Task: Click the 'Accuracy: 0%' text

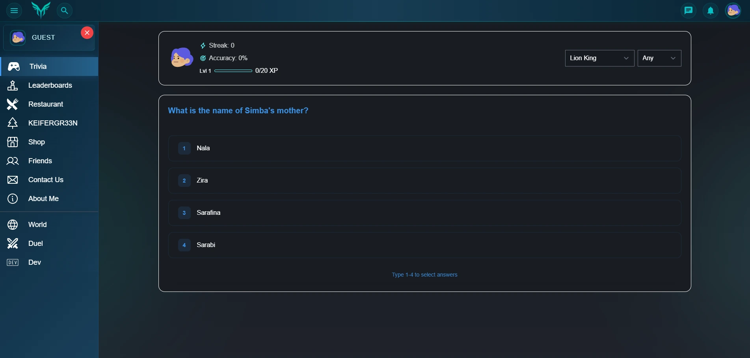Action: 228,58
